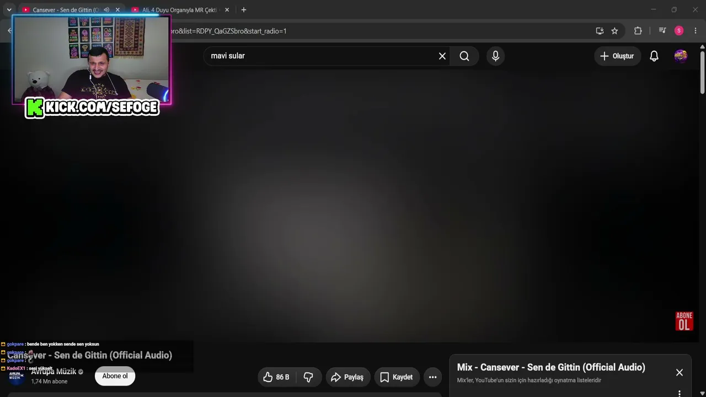Subscribe using the 'Abone ol' button
706x397 pixels.
[115, 376]
